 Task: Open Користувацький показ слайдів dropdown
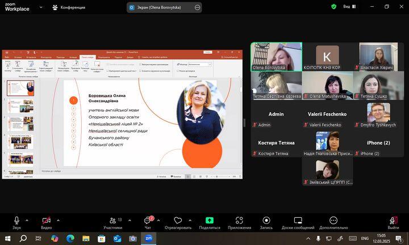[46, 66]
